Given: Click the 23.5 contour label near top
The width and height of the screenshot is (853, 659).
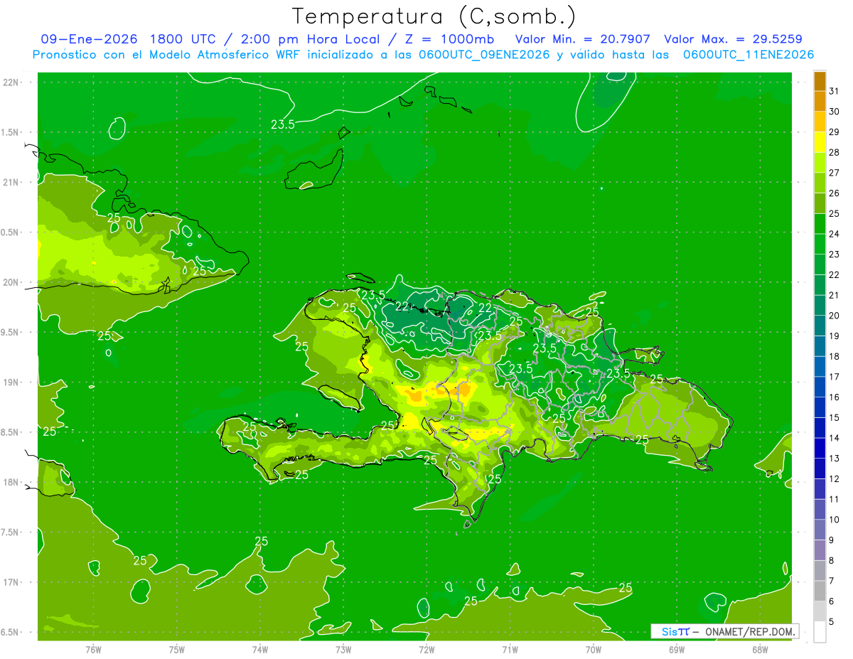Looking at the screenshot, I should tap(283, 124).
